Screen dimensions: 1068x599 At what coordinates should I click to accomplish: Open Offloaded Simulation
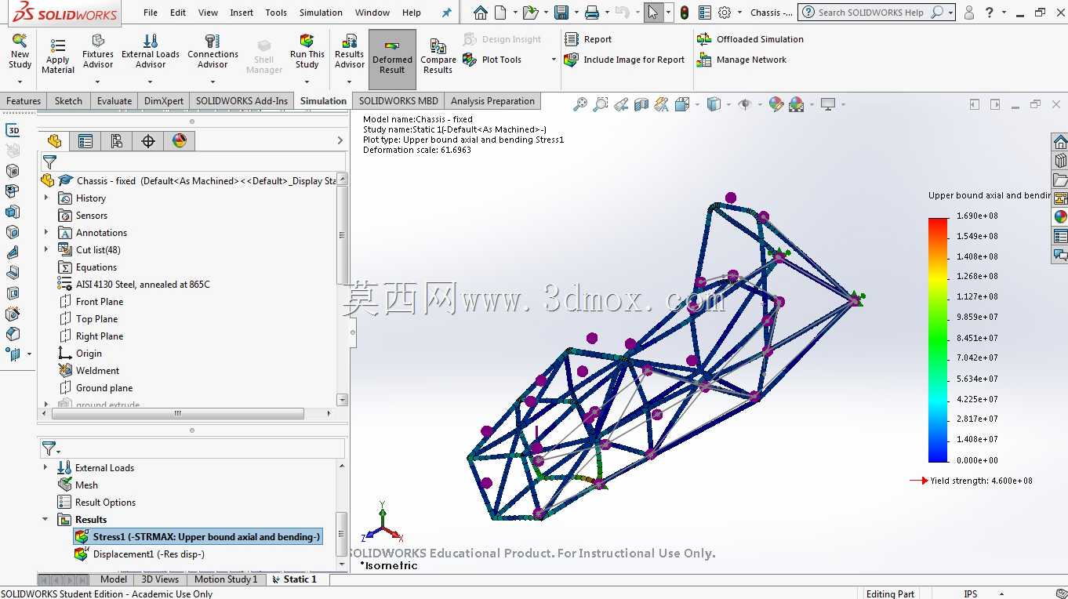point(750,39)
